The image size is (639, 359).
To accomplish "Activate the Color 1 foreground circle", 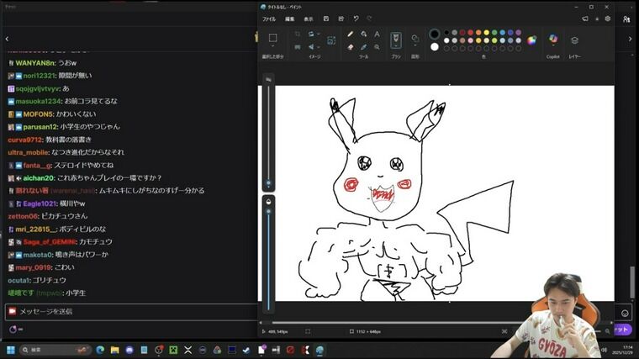I will click(435, 34).
